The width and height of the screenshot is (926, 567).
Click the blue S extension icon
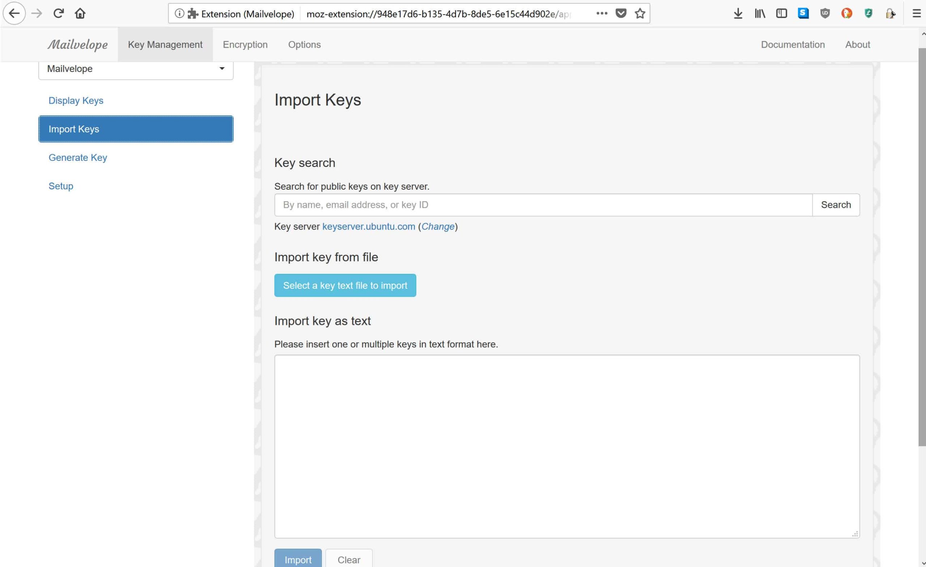click(x=803, y=13)
